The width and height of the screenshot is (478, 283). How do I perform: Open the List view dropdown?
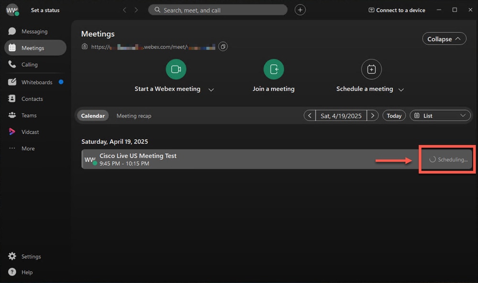(440, 115)
